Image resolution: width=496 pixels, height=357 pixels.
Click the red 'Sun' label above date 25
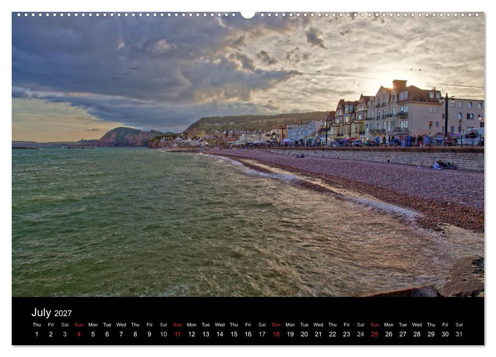pos(374,325)
